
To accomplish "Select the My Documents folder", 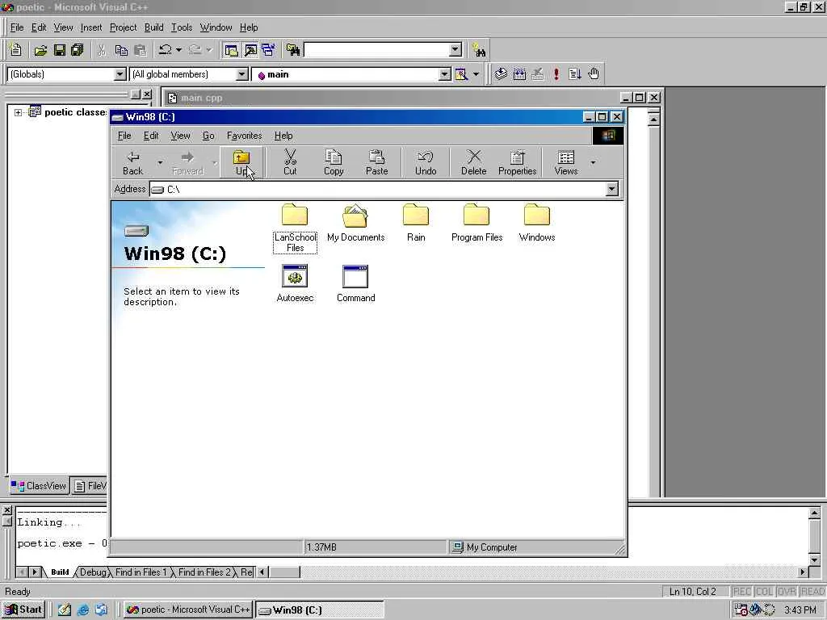I will coord(355,223).
